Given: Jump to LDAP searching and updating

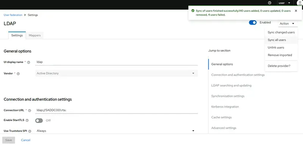Looking at the screenshot, I should [x=231, y=85].
